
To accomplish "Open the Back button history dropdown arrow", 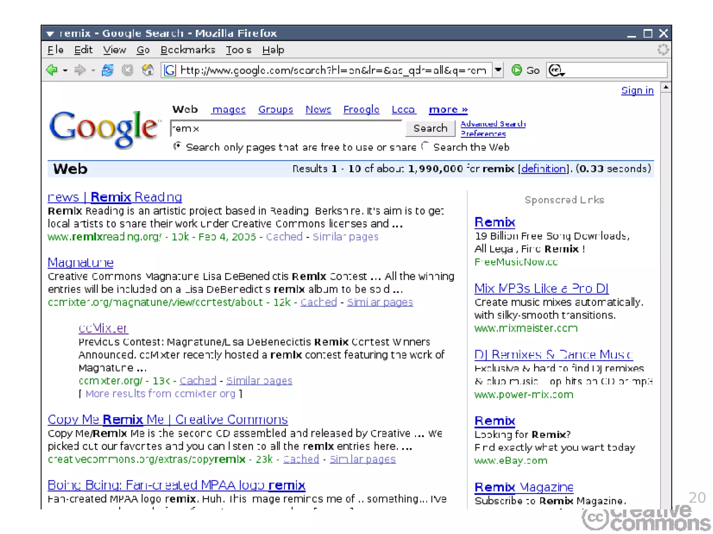I will click(65, 71).
